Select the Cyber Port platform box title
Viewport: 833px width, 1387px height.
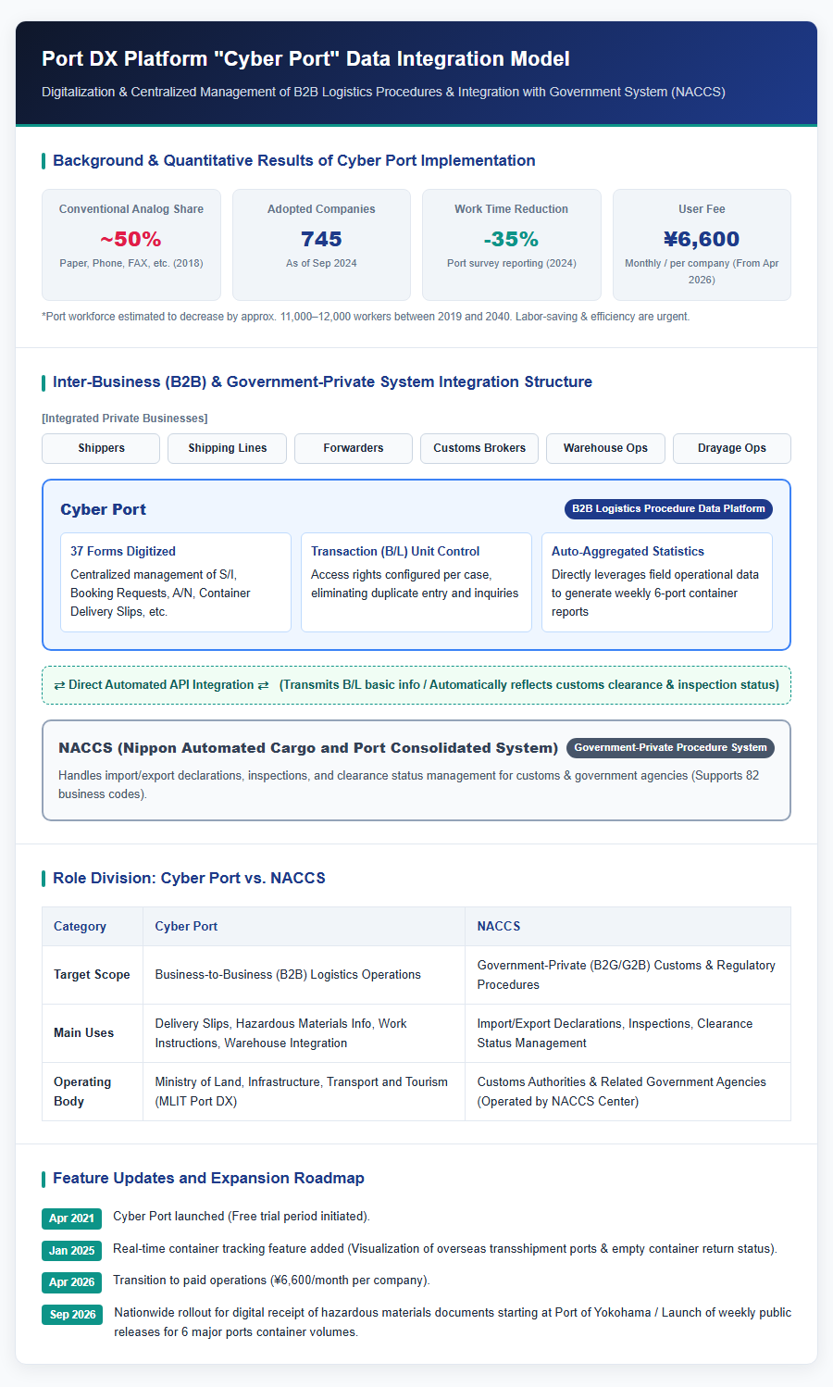click(x=103, y=509)
